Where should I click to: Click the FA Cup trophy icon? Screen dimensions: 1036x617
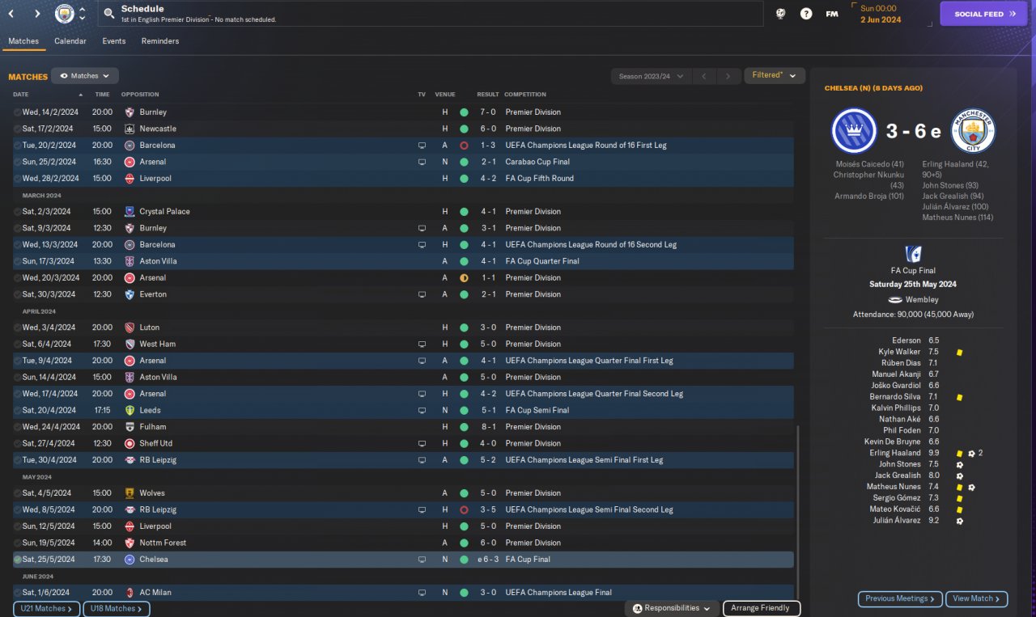coord(913,254)
